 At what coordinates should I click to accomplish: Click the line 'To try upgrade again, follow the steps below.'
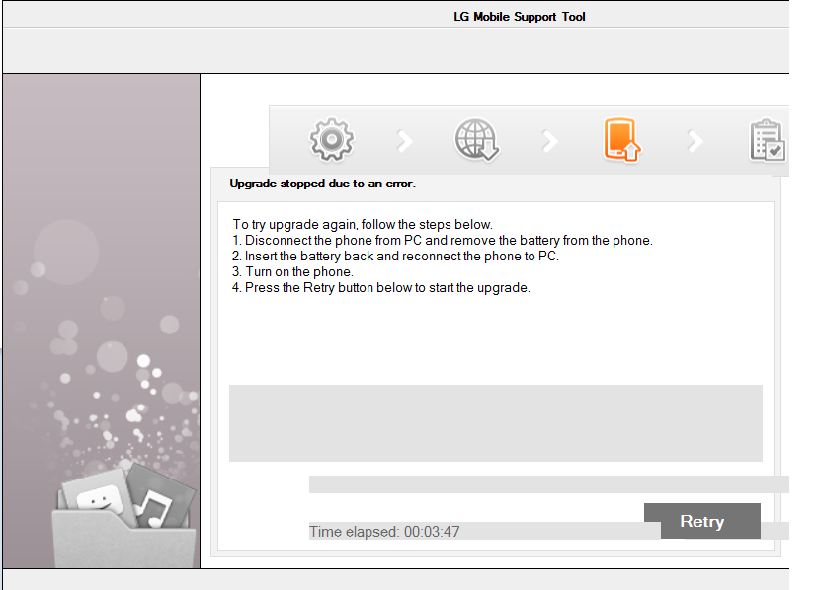pyautogui.click(x=363, y=225)
